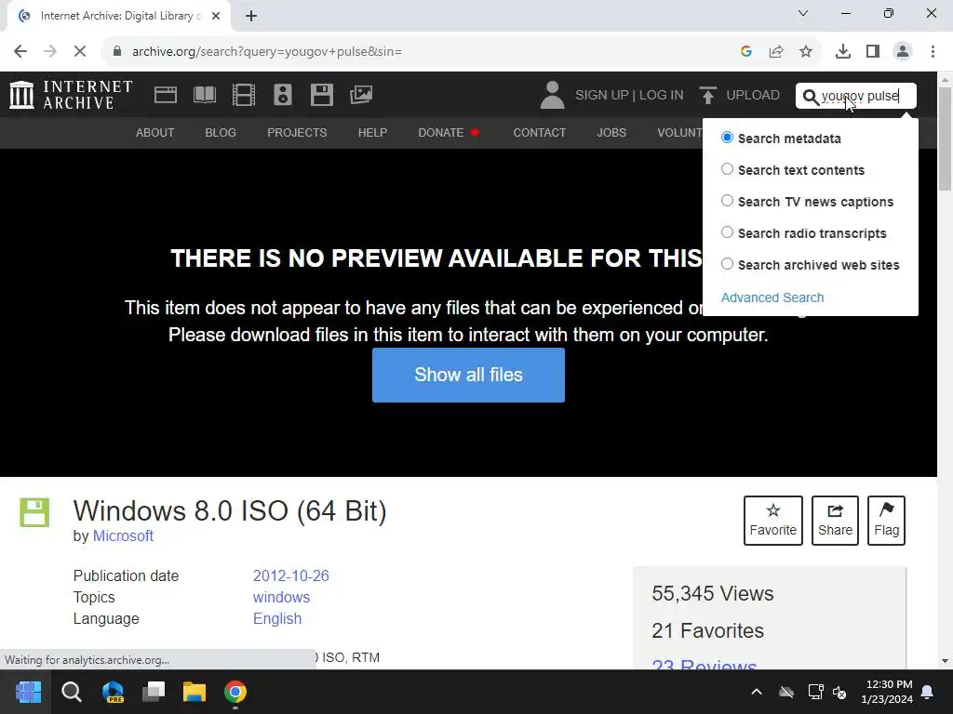Open taskbar clock showing 12:30 PM

887,692
